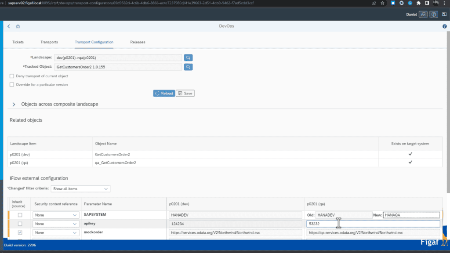Click the Reload button
The width and height of the screenshot is (450, 253).
click(164, 93)
